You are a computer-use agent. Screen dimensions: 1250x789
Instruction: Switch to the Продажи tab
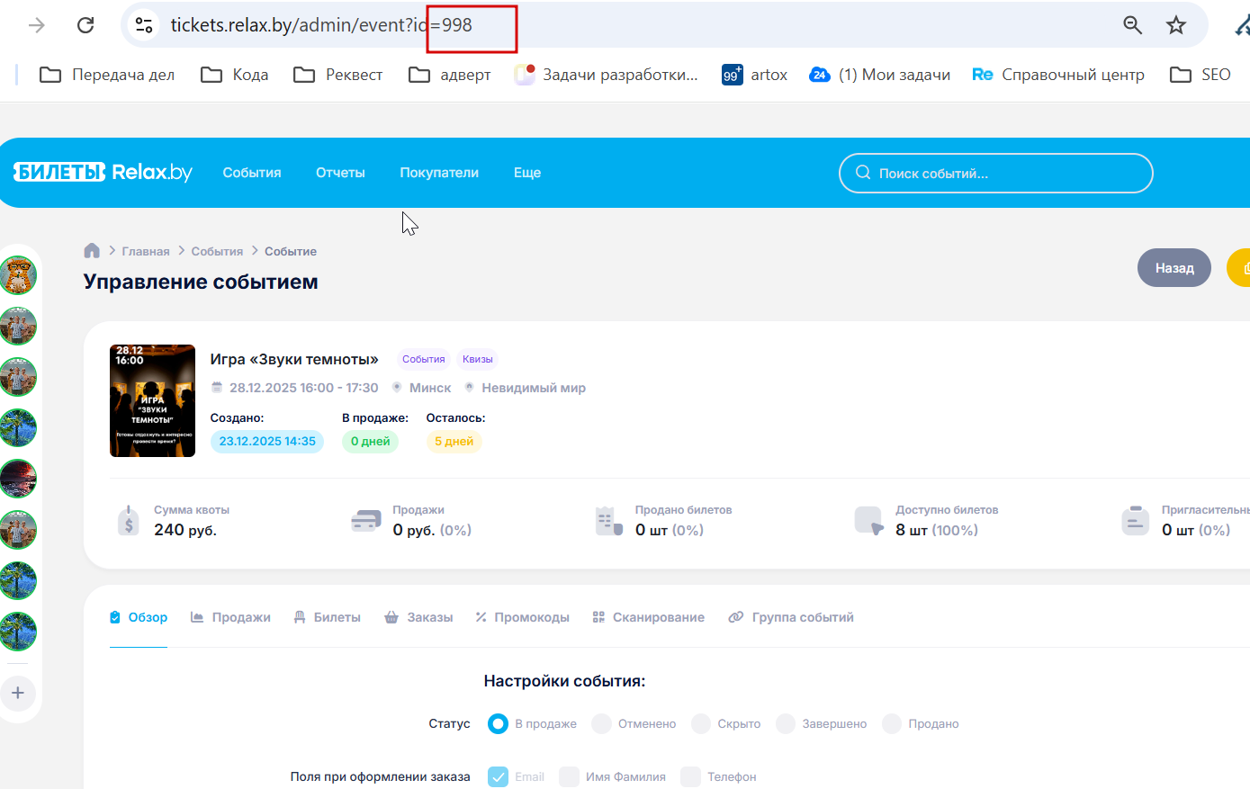(230, 617)
